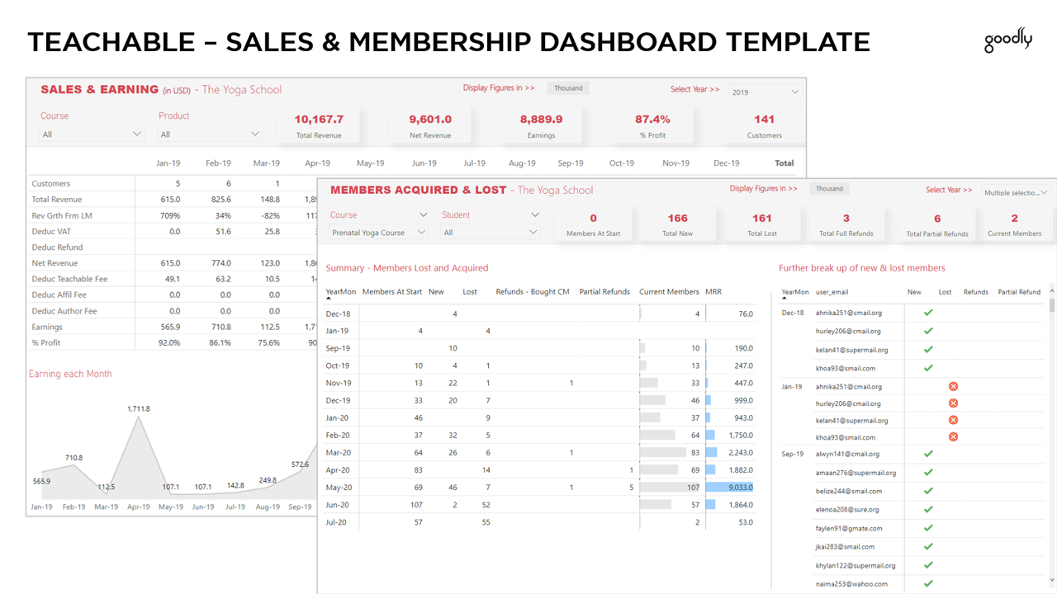Screen dimensions: 1057x594
Task: Click green check for belize244@smail.com
Action: (928, 491)
